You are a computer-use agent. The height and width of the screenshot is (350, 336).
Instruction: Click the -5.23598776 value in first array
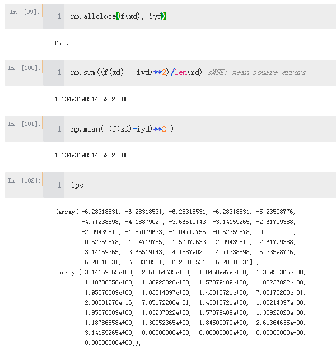click(274, 212)
